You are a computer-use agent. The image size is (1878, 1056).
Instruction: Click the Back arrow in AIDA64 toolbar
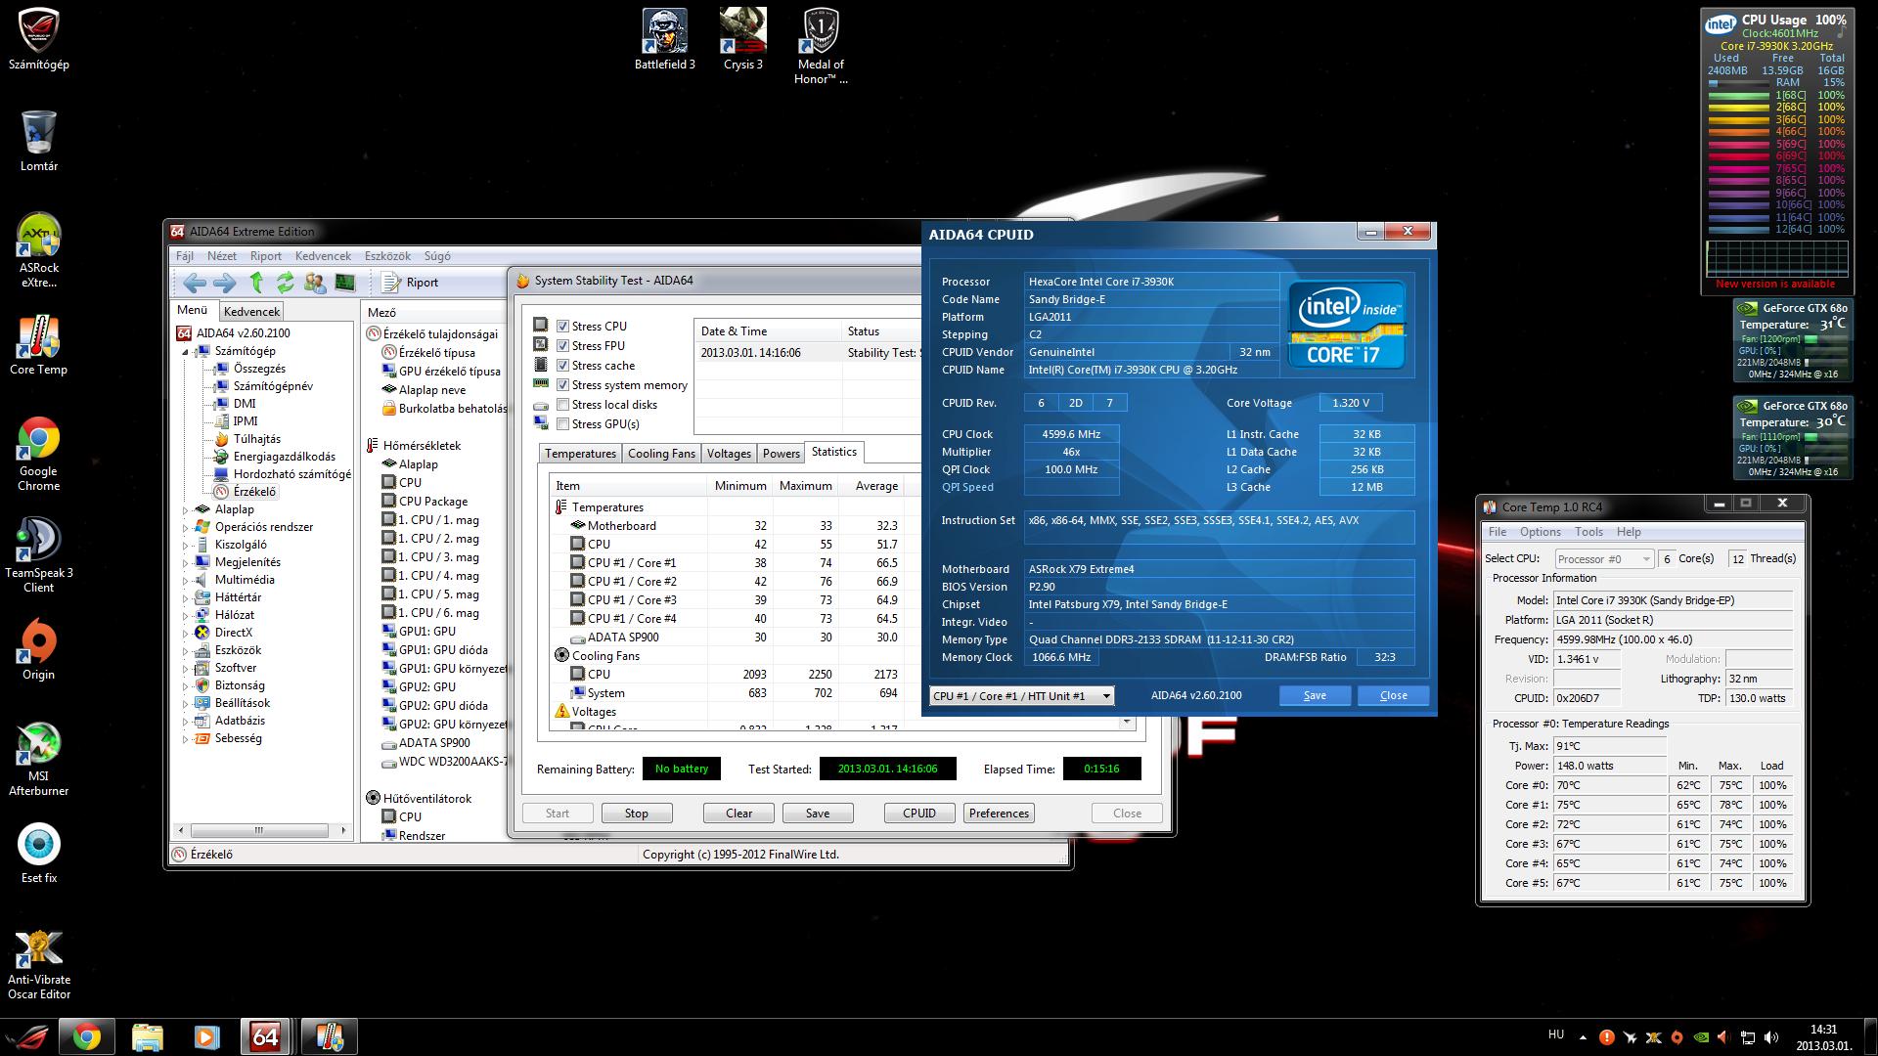point(195,283)
